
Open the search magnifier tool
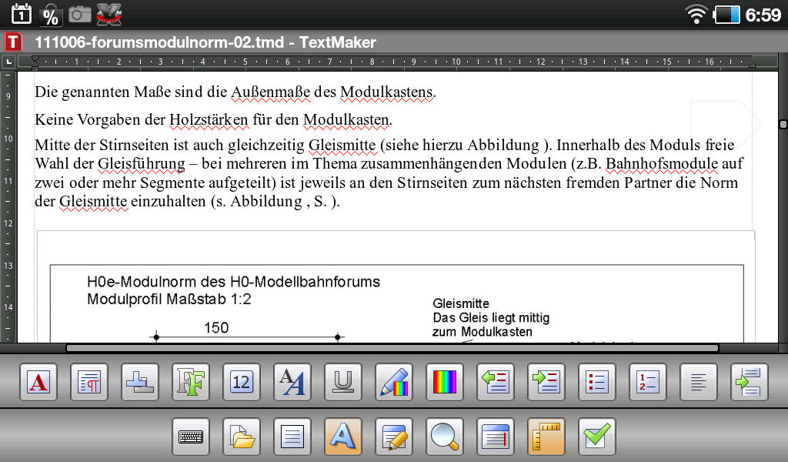point(445,437)
